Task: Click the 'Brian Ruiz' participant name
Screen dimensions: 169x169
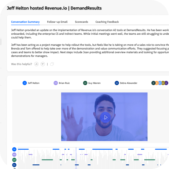Action: point(64,83)
